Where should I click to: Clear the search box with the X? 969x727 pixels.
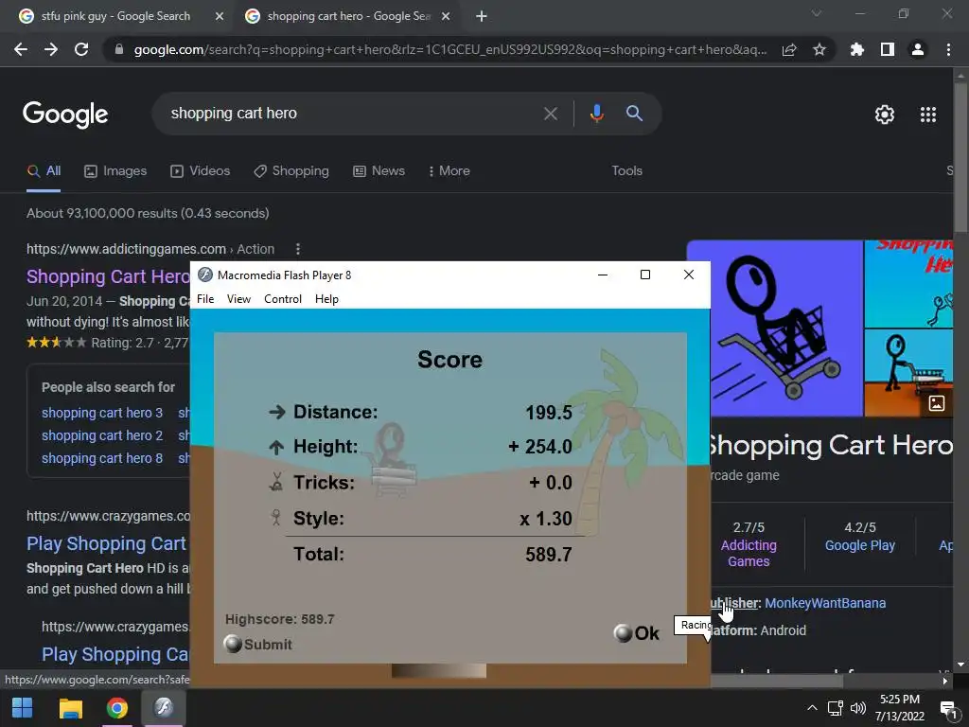(x=550, y=114)
